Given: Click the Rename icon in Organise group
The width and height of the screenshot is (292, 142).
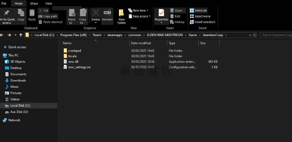Looking at the screenshot, I should click(x=107, y=14).
